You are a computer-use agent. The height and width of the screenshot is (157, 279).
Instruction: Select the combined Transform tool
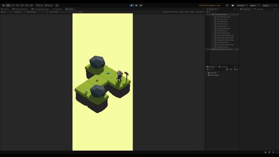pyautogui.click(x=27, y=5)
